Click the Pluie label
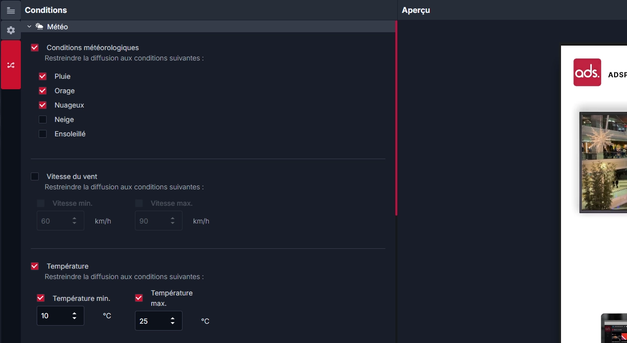The image size is (627, 343). pyautogui.click(x=63, y=76)
